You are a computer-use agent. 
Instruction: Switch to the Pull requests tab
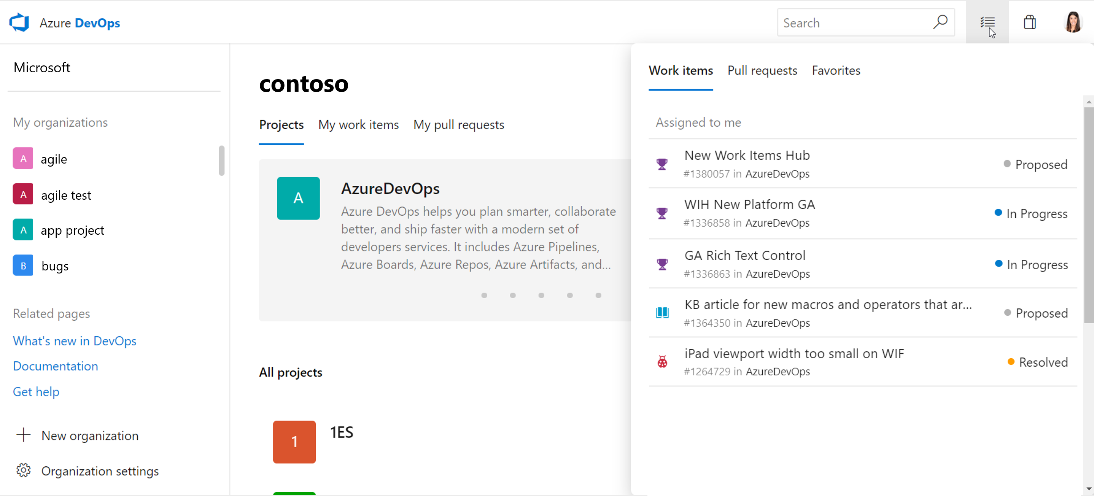(763, 70)
